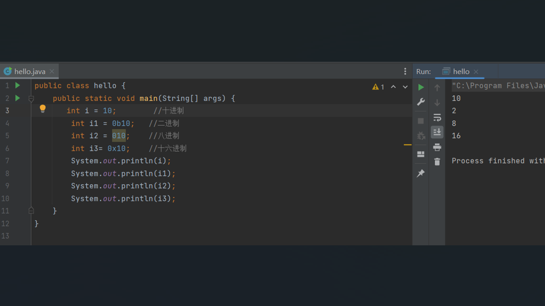The width and height of the screenshot is (545, 306).
Task: Click the yellow warning stripe marker
Action: pyautogui.click(x=407, y=144)
